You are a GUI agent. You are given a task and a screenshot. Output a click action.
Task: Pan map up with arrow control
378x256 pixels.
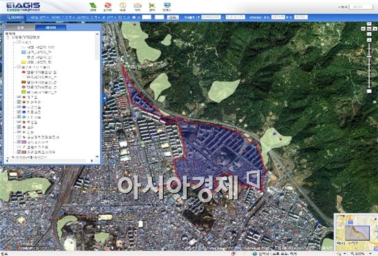coord(369,24)
